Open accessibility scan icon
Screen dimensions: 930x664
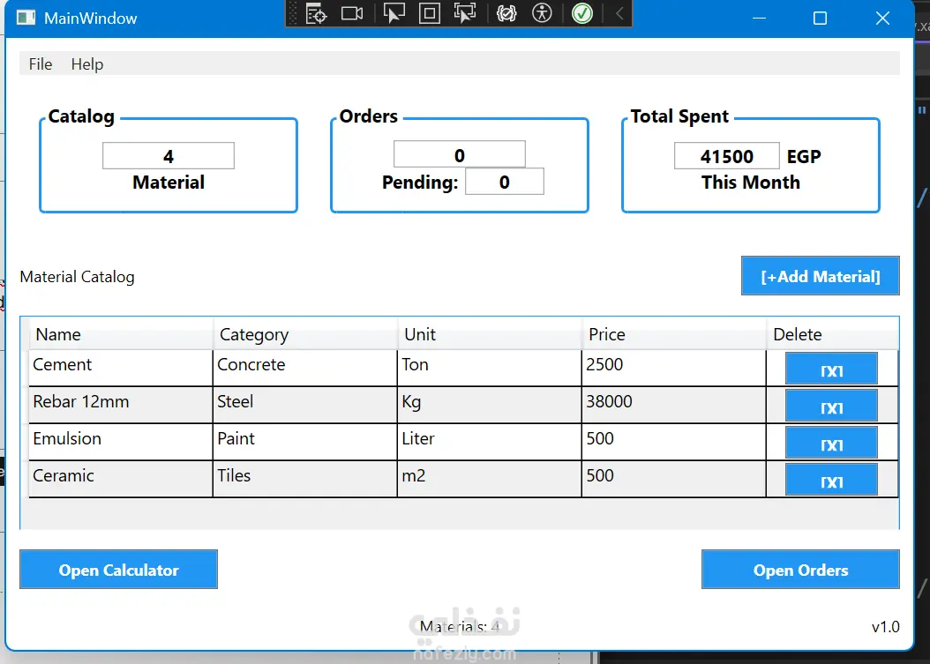[x=542, y=13]
